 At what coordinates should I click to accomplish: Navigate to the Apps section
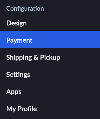[50, 91]
